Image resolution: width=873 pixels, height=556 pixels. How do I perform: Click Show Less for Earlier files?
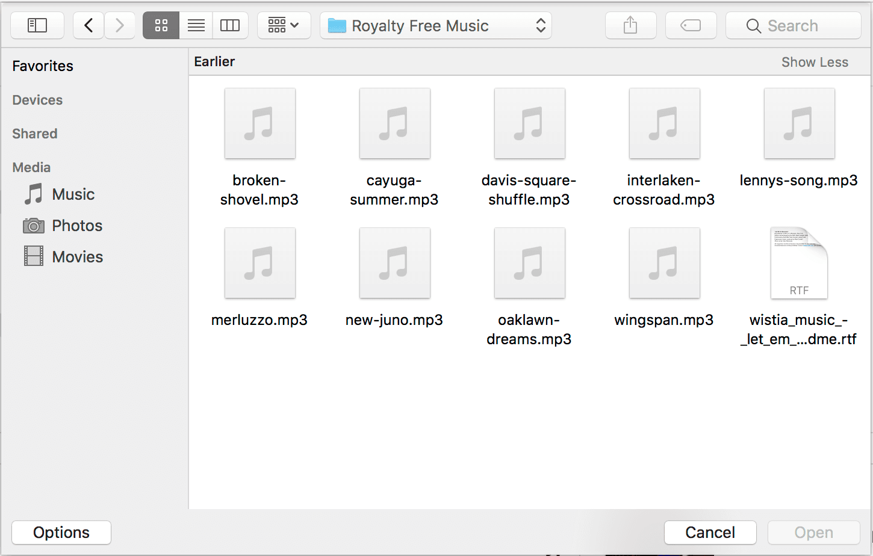815,62
